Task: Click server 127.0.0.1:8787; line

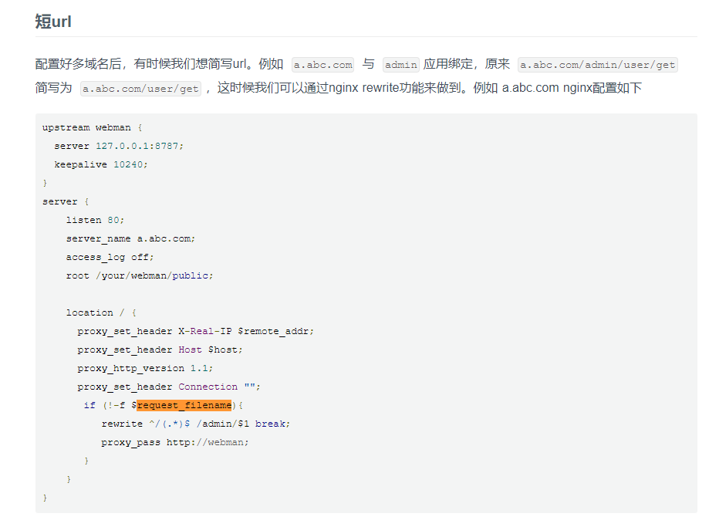Action: [119, 146]
